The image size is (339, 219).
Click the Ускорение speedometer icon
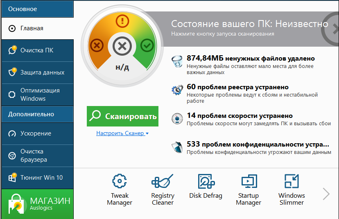click(x=12, y=134)
